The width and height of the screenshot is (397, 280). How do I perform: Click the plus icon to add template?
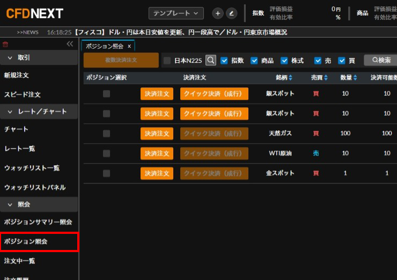218,13
